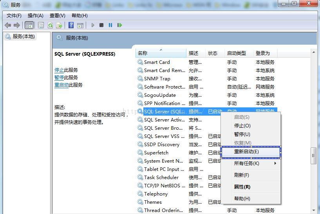Open the Properties toolbar icon

[41, 25]
